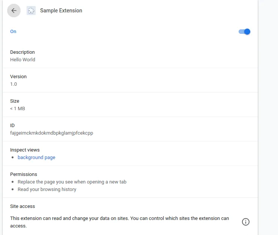
Task: Disable the Sample Extension toggle
Action: click(245, 32)
